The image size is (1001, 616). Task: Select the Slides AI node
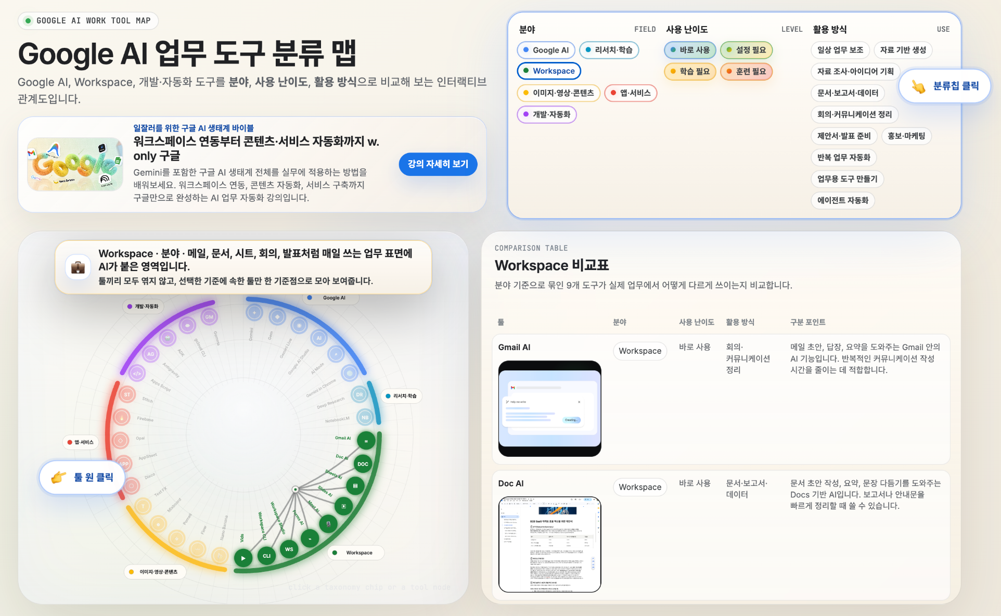point(343,506)
